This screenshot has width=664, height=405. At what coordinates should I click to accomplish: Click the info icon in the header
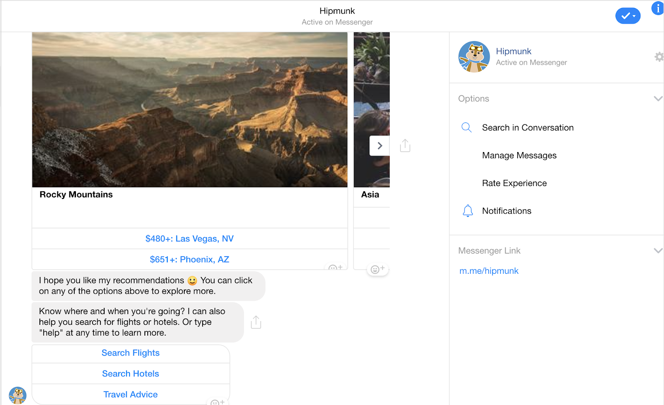(x=658, y=8)
